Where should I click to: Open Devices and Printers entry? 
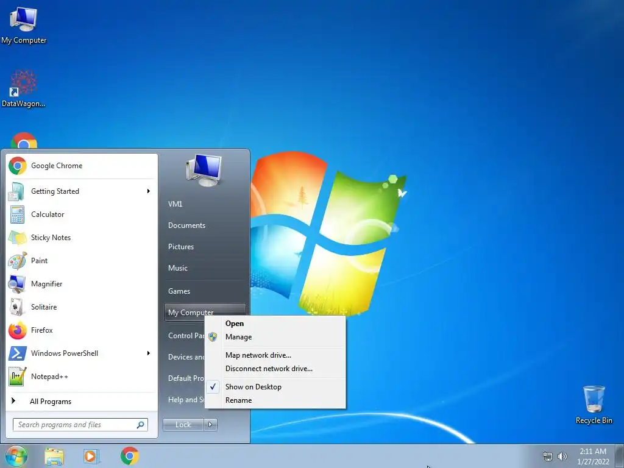186,357
